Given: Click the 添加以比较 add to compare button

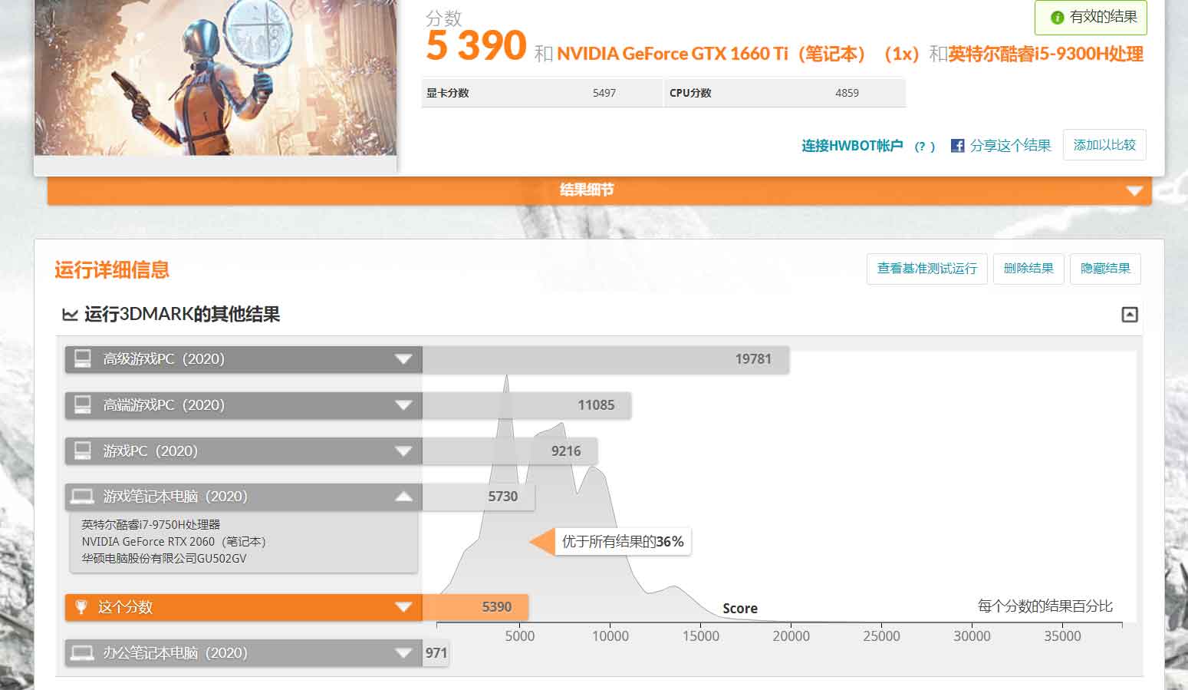Looking at the screenshot, I should tap(1104, 145).
